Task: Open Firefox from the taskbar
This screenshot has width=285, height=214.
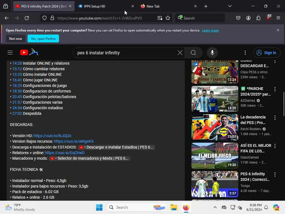Action: pos(186,207)
